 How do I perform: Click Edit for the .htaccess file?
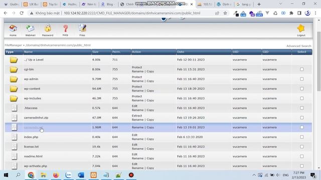[134, 106]
